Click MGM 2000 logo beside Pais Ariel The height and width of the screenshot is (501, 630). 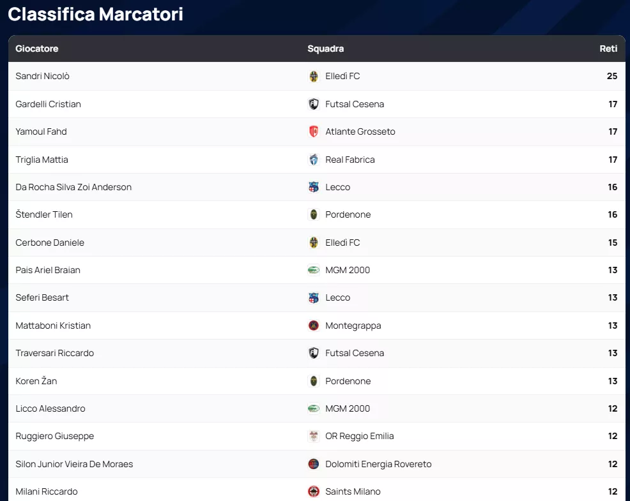pos(314,270)
